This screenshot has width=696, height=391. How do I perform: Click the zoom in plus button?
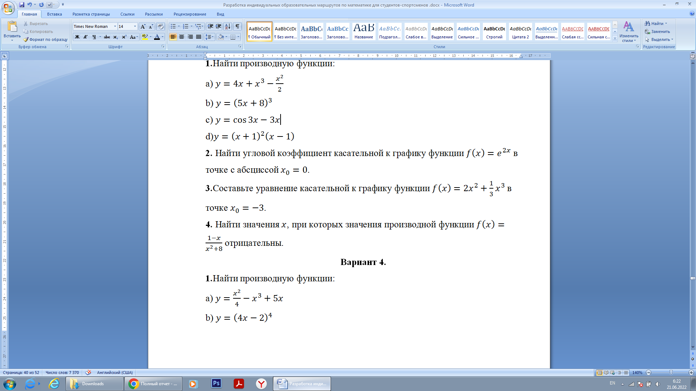691,373
